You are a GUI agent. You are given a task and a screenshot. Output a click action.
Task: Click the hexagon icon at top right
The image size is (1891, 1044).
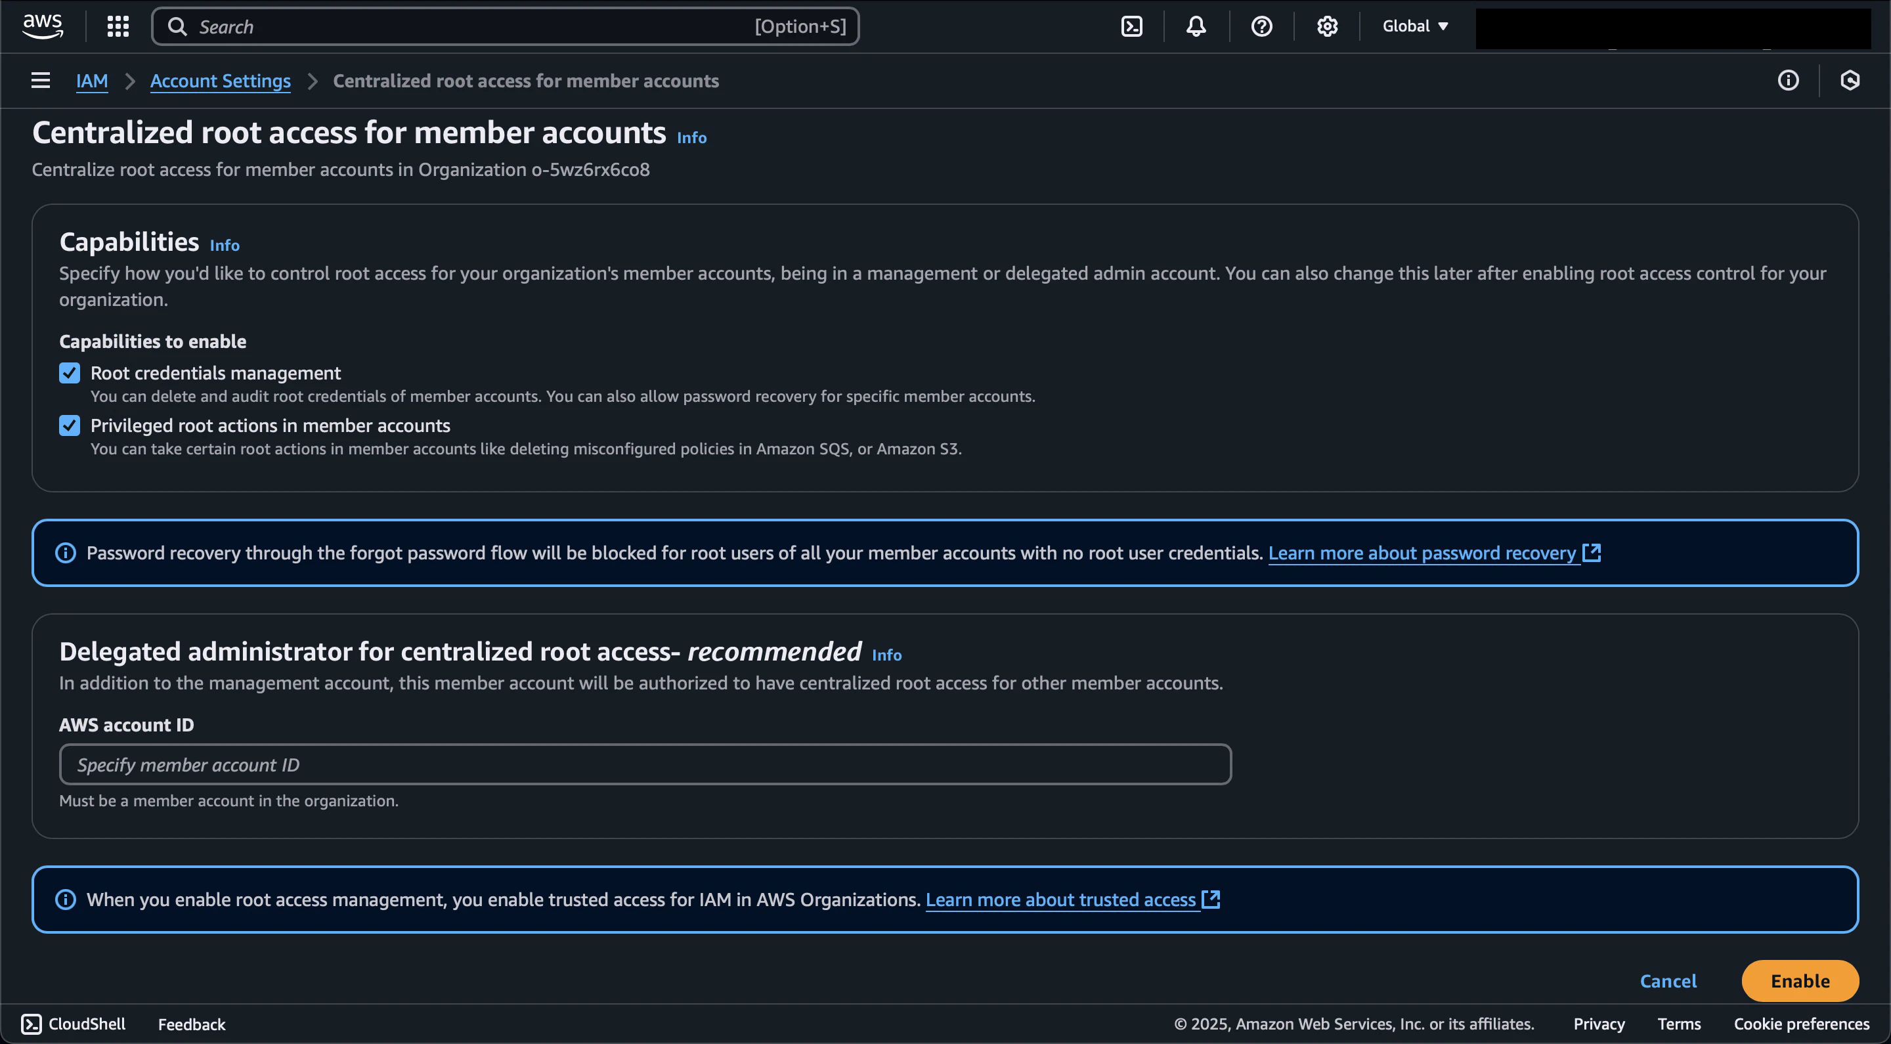pyautogui.click(x=1849, y=81)
